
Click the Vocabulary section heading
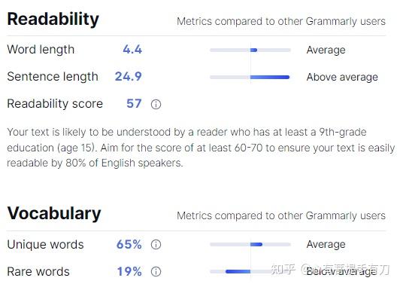pyautogui.click(x=54, y=214)
